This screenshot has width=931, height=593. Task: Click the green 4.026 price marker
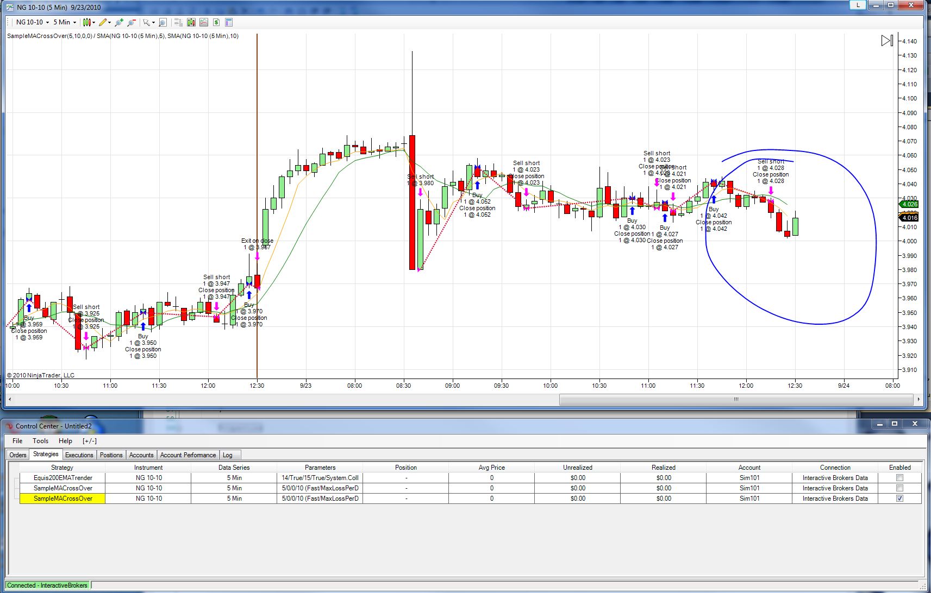(909, 204)
